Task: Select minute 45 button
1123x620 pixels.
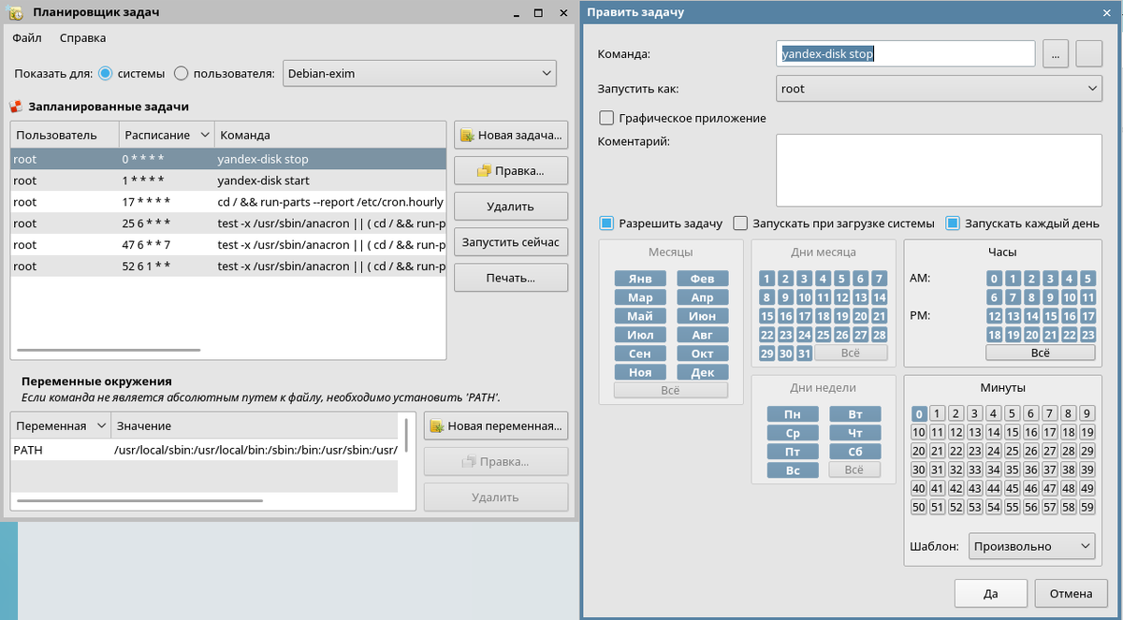Action: tap(1013, 488)
